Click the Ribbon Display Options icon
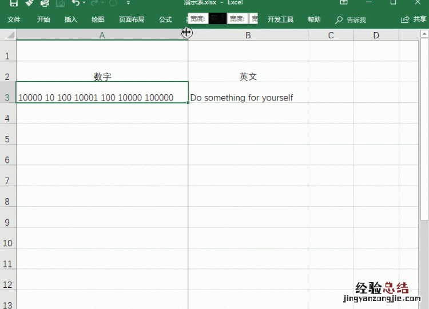The image size is (429, 309). pyautogui.click(x=344, y=2)
